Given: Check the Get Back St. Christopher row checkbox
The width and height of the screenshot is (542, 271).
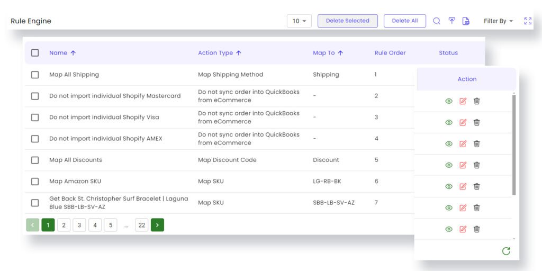Looking at the screenshot, I should click(35, 203).
